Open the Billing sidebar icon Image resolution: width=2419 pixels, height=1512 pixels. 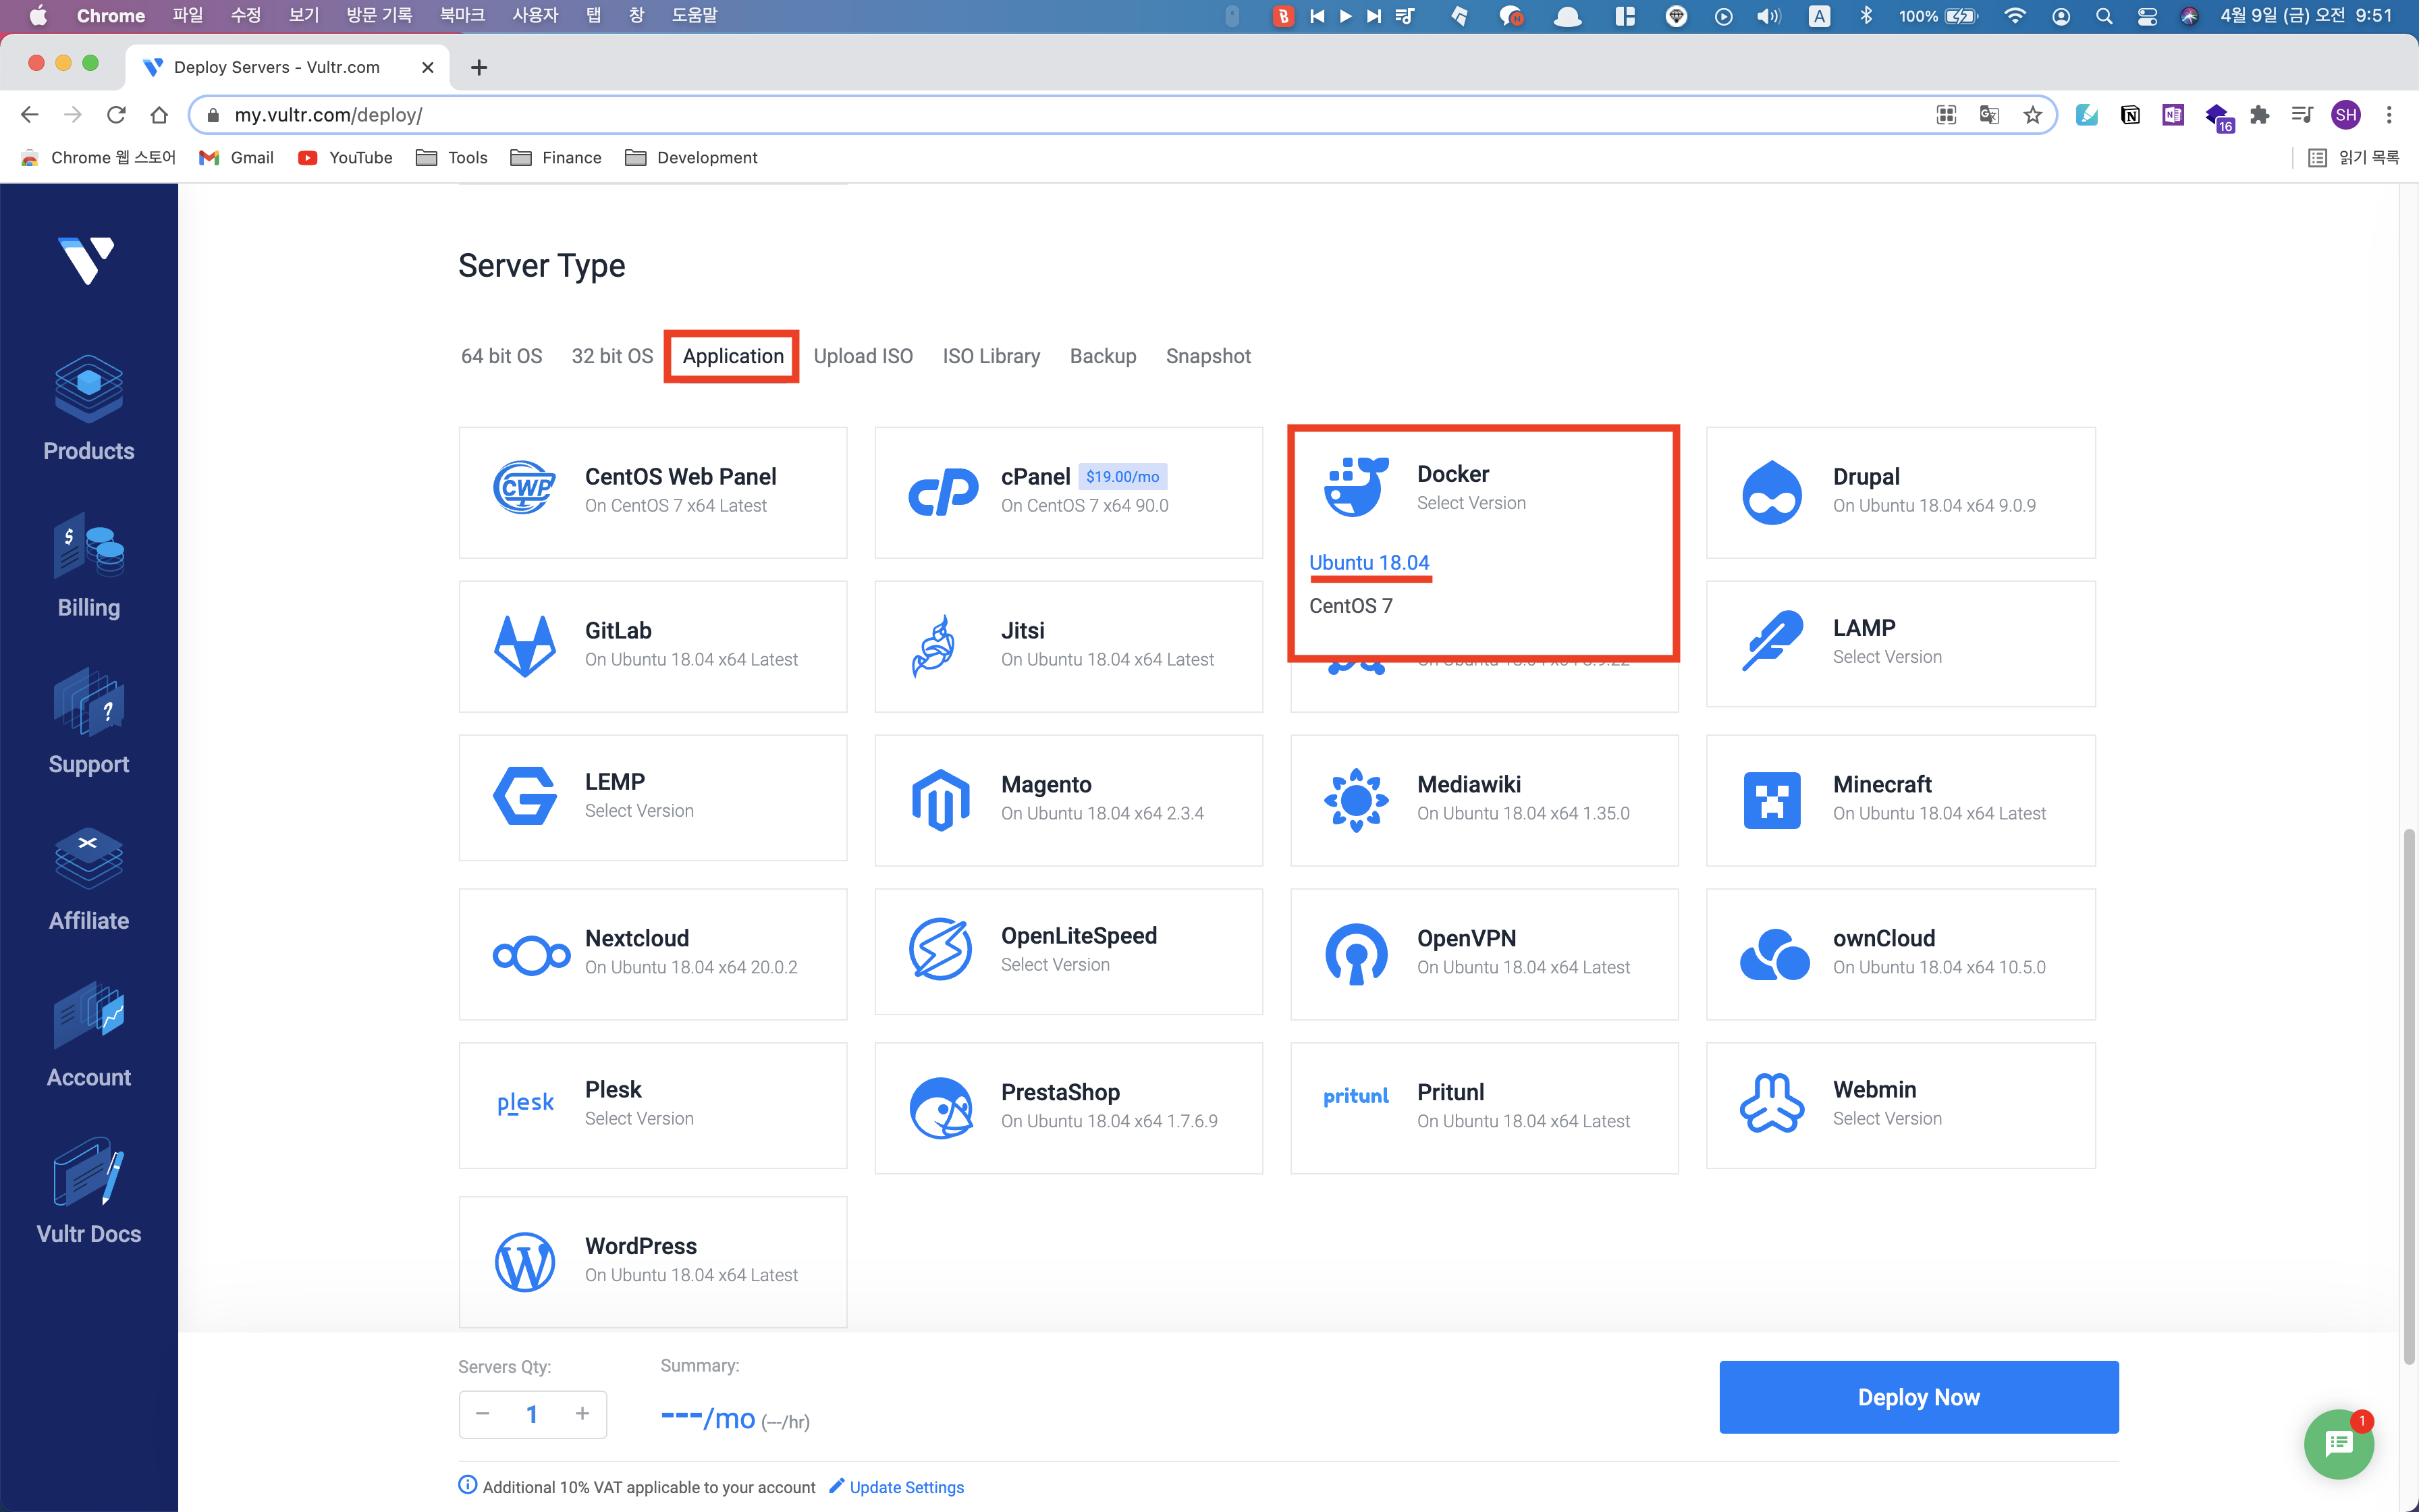coord(89,546)
